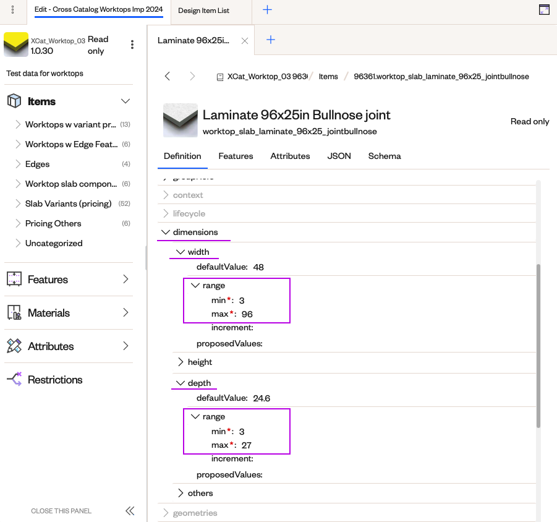Collapse the depth node
This screenshot has height=522, width=557.
coord(181,383)
